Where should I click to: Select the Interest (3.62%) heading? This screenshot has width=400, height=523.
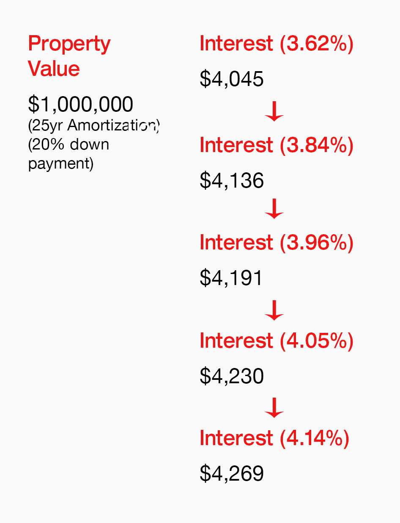[x=277, y=44]
